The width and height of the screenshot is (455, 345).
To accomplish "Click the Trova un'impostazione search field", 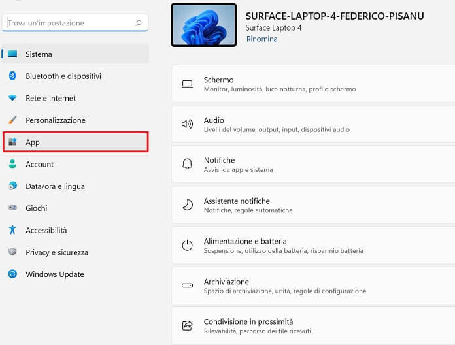I will pyautogui.click(x=75, y=23).
